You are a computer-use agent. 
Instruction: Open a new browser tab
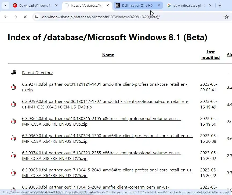[x=220, y=5]
